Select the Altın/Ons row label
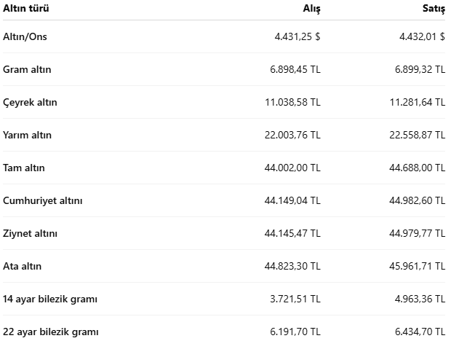Image resolution: width=451 pixels, height=349 pixels. click(x=25, y=36)
